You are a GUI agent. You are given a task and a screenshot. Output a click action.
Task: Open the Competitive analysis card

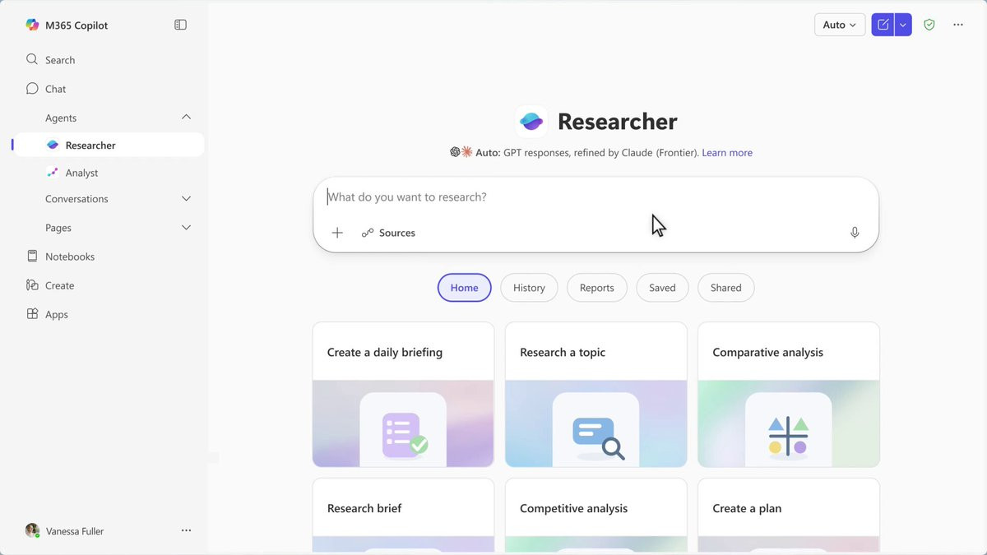(595, 515)
